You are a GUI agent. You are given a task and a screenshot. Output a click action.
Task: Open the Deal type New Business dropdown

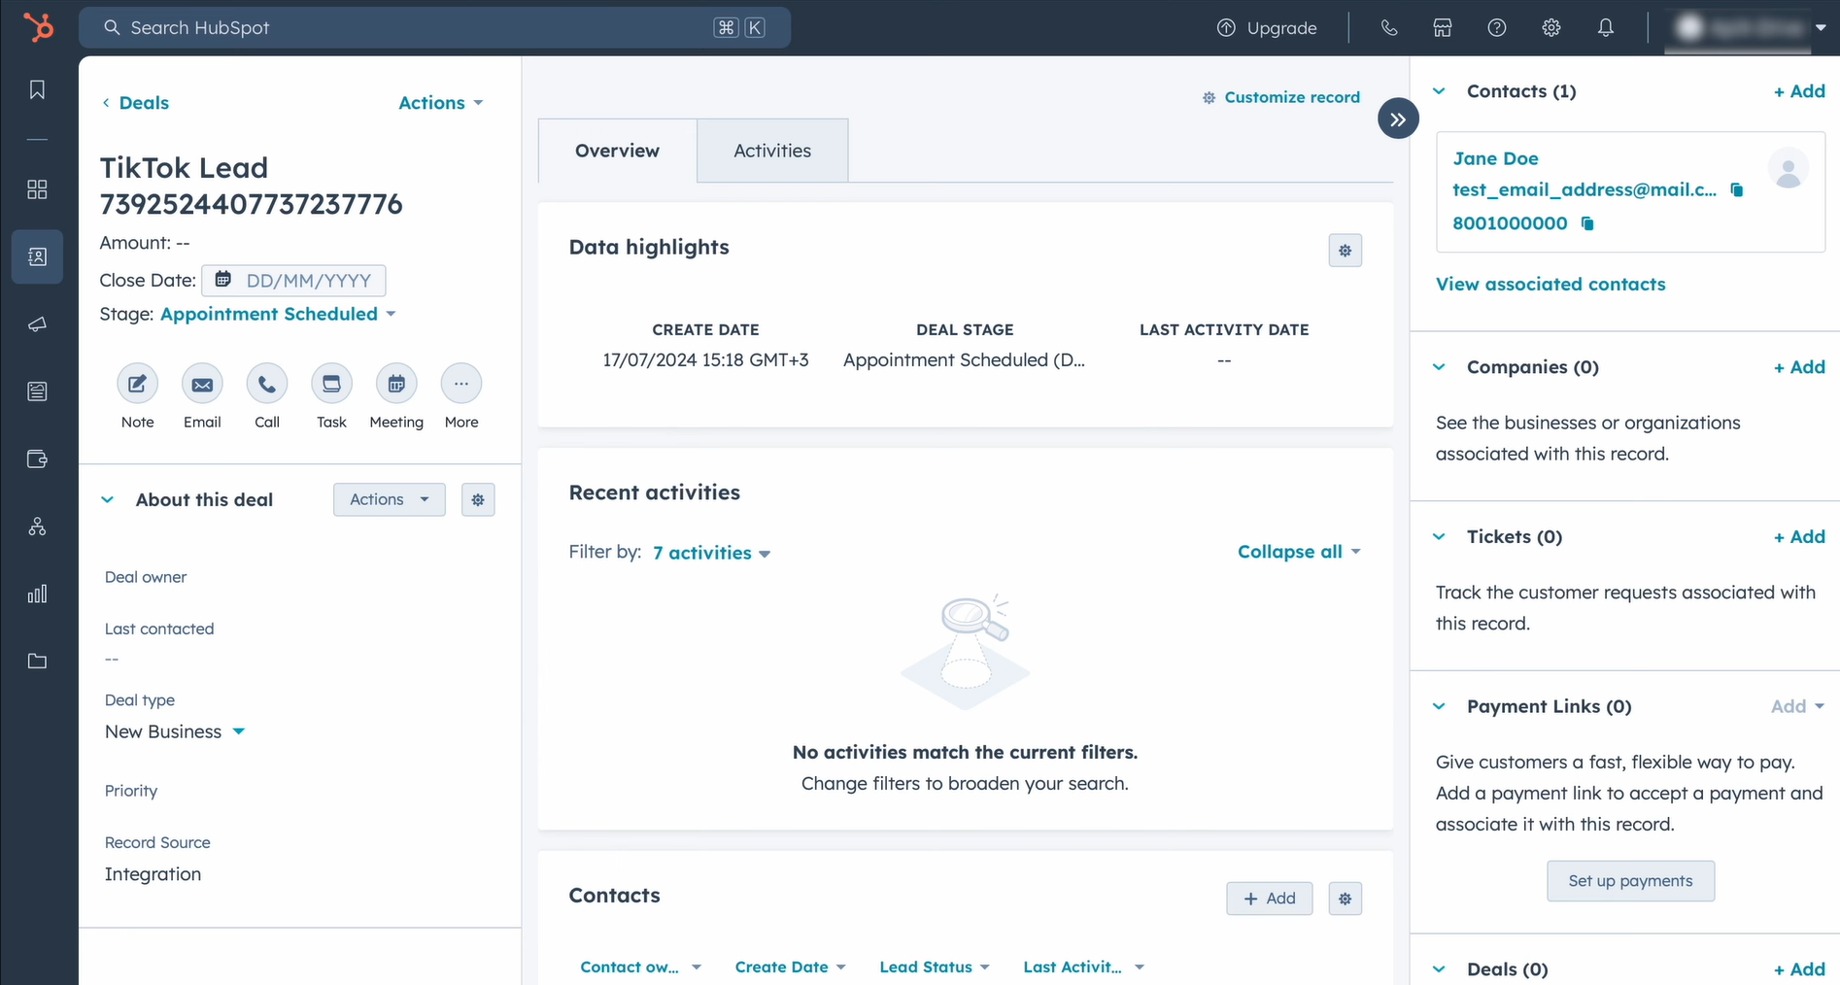click(x=175, y=731)
